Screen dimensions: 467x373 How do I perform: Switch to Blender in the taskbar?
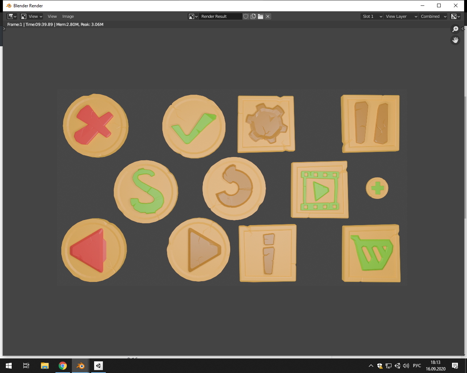pyautogui.click(x=81, y=366)
